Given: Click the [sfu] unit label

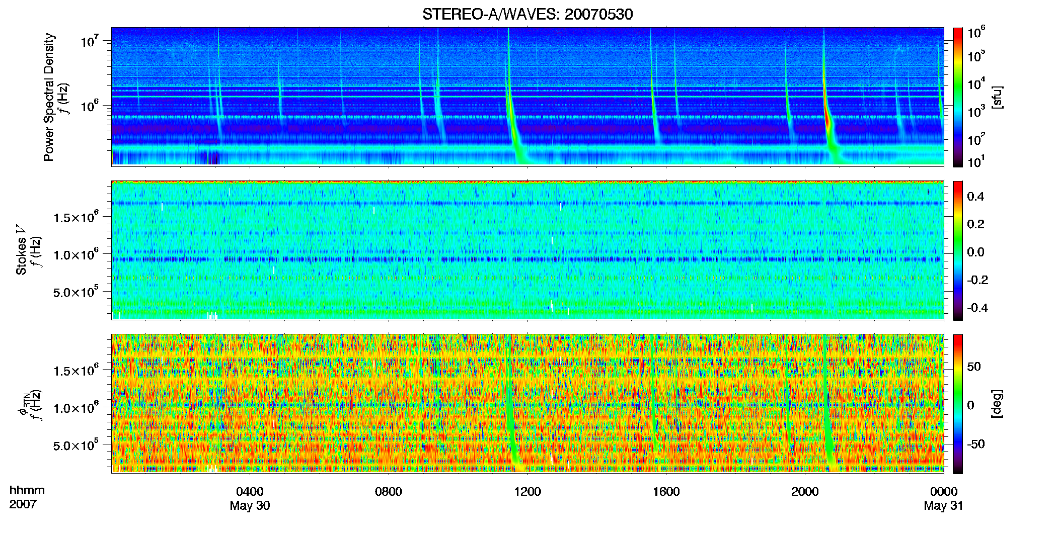Looking at the screenshot, I should click(997, 97).
